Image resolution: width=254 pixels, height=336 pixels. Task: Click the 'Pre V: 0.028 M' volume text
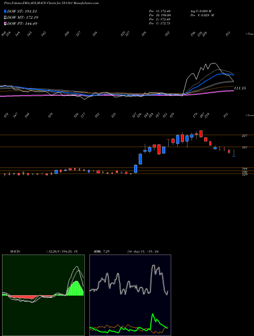tap(202, 15)
